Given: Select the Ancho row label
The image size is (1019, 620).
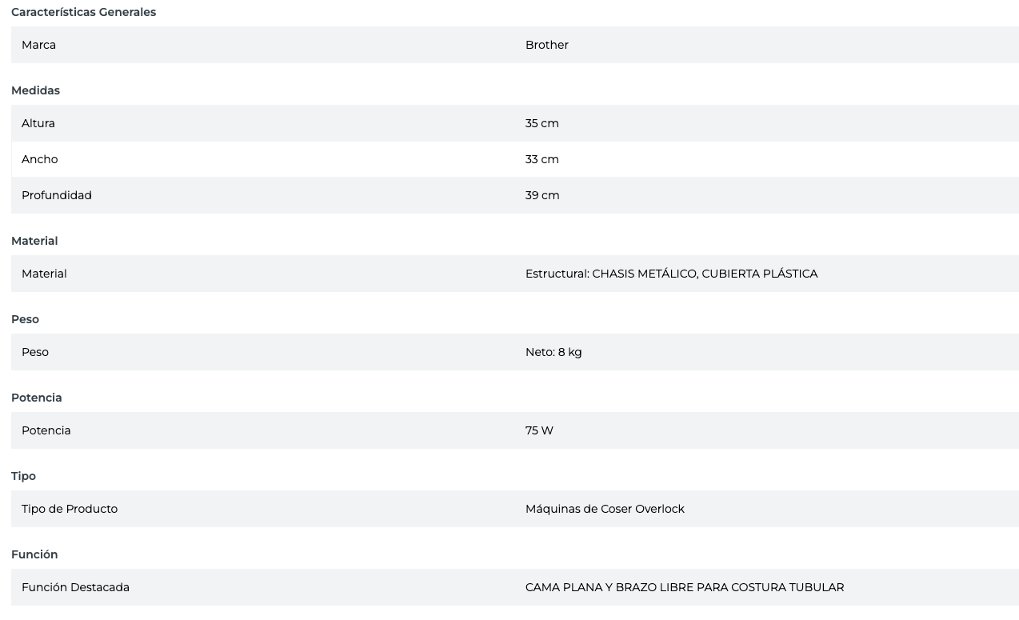Looking at the screenshot, I should click(x=40, y=159).
